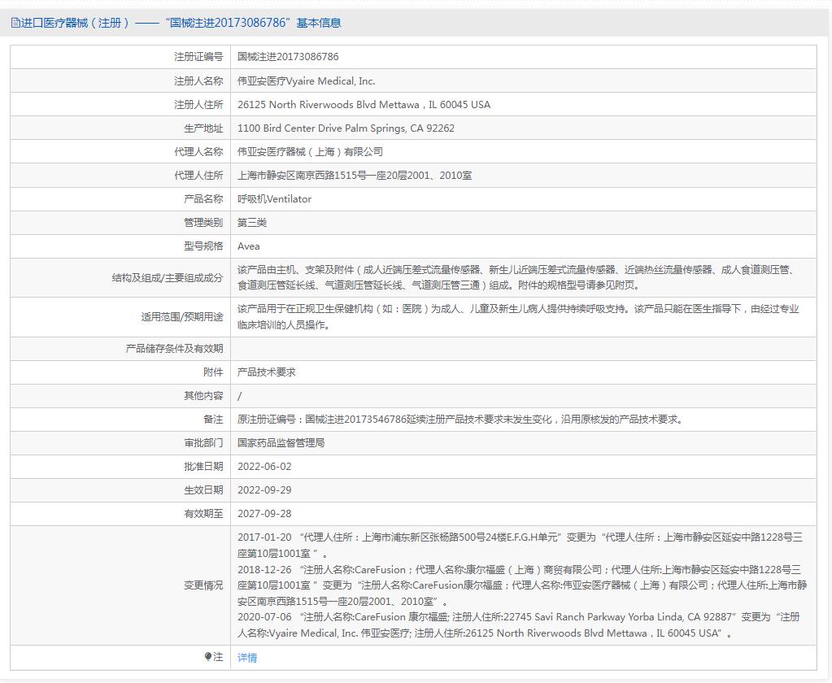
Task: Click registrant address 26125 North Riverwoods Blvd
Action: tap(364, 105)
